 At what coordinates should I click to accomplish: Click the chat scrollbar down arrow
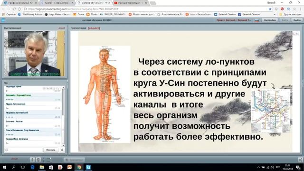[x=63, y=145]
